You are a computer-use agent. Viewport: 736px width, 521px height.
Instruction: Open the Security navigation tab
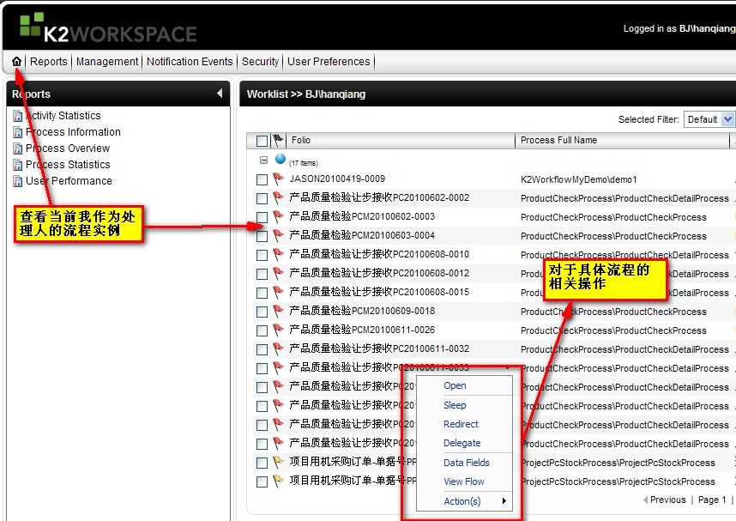(x=260, y=62)
